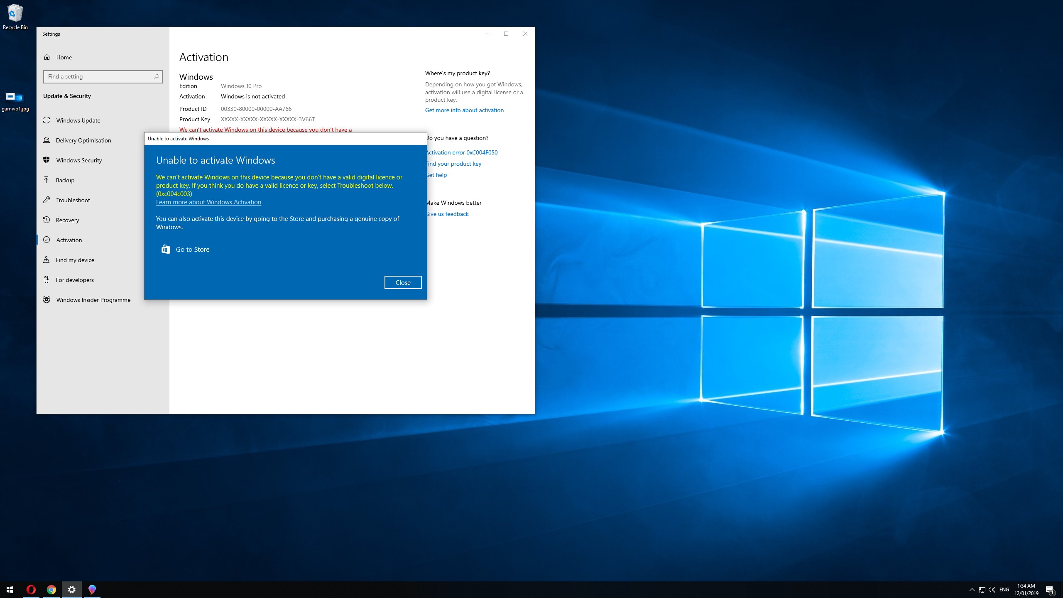Go to Recovery settings
The height and width of the screenshot is (598, 1063).
coord(67,220)
